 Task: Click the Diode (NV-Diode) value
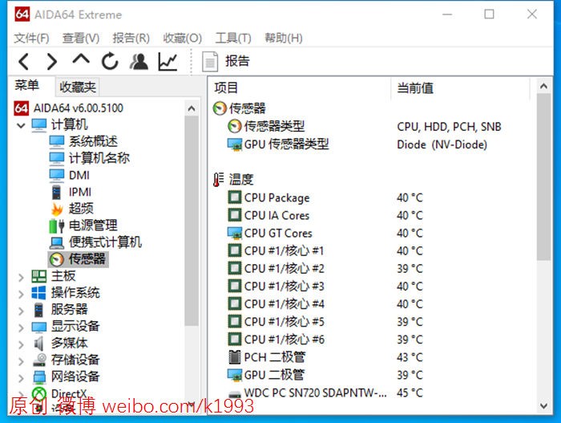[x=442, y=144]
